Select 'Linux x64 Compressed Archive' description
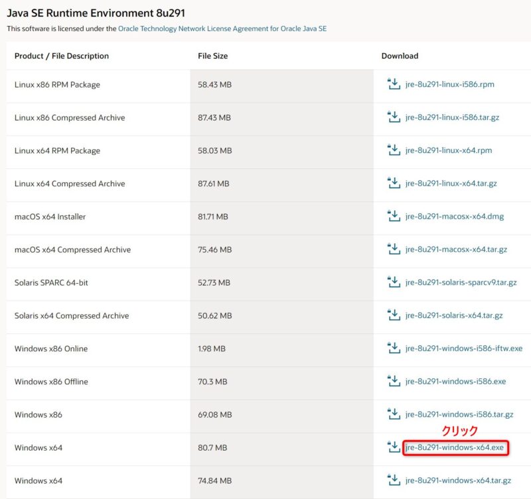Image resolution: width=531 pixels, height=499 pixels. 70,184
